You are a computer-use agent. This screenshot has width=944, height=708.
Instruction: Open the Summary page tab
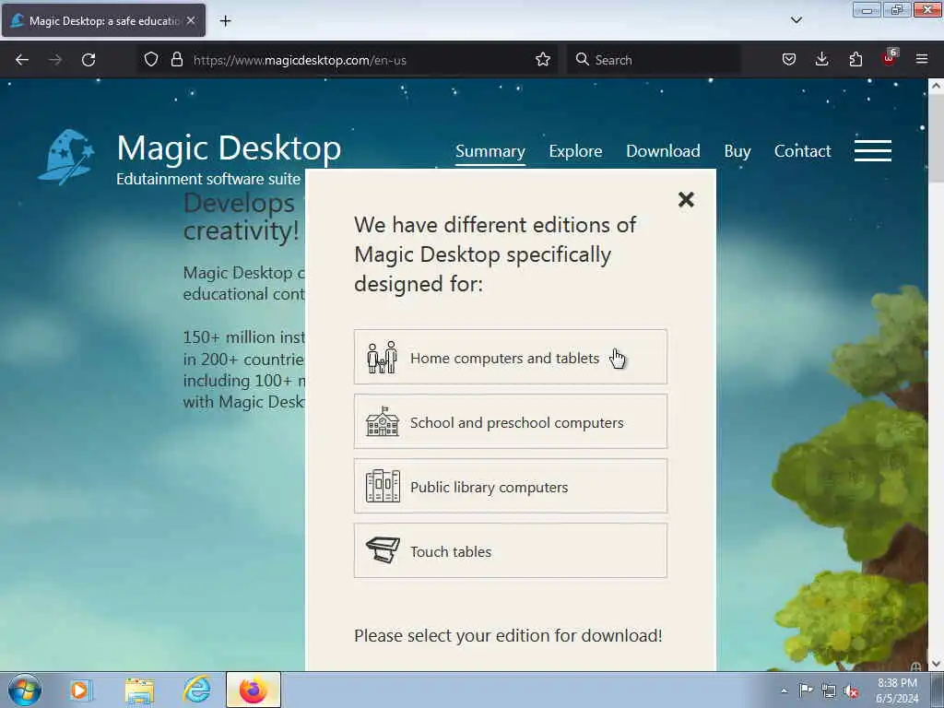click(490, 151)
